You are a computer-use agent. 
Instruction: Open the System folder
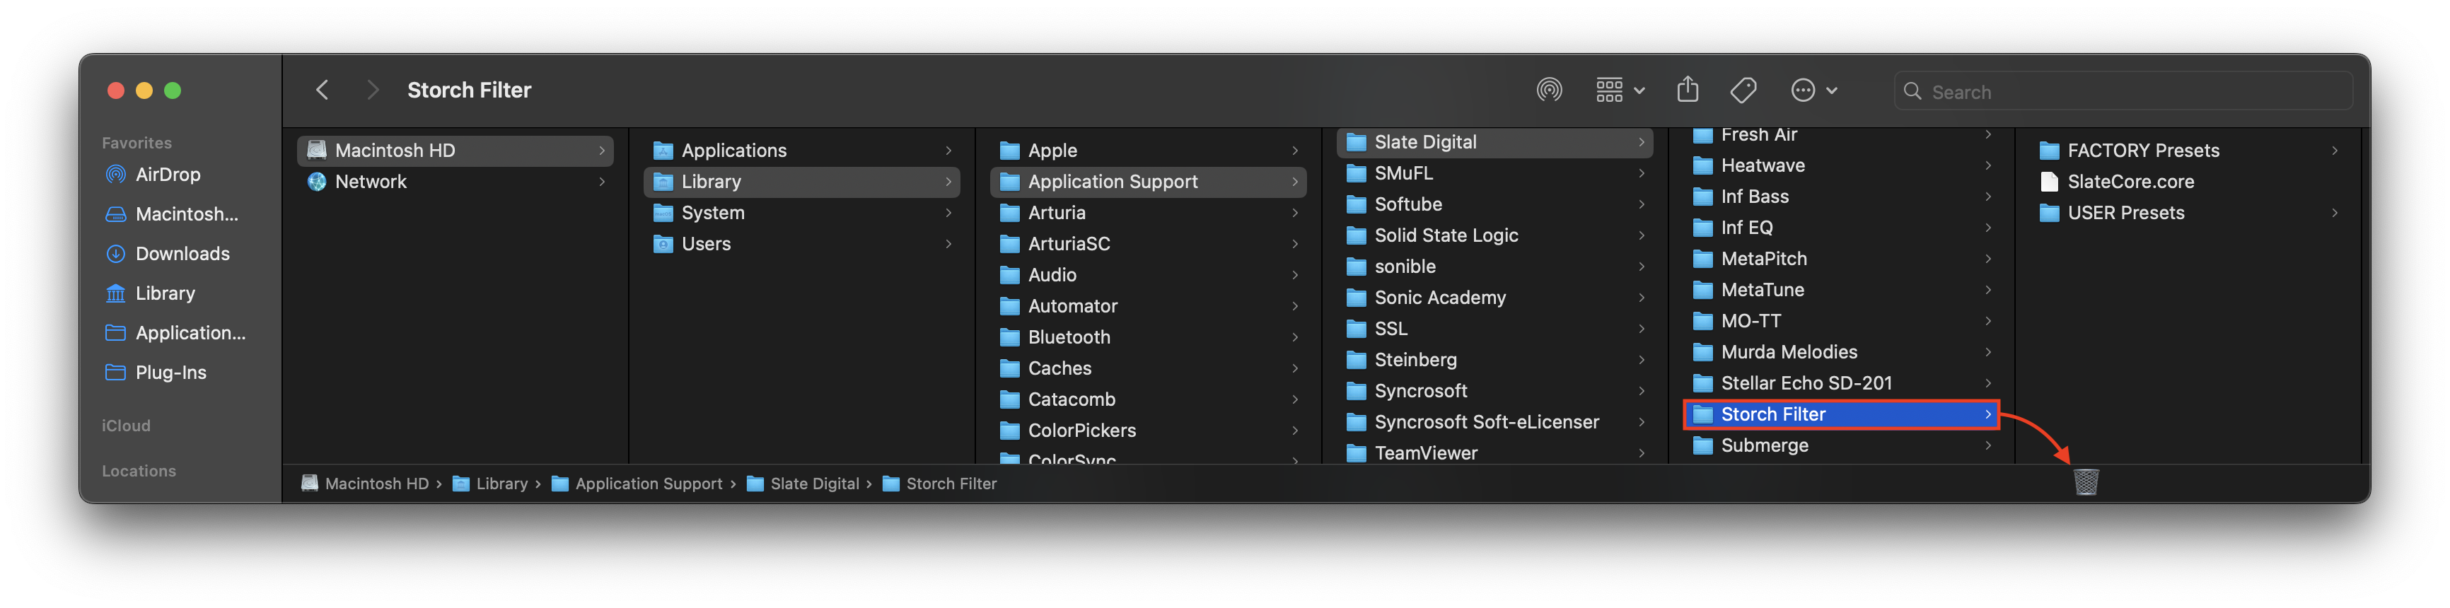pyautogui.click(x=802, y=213)
